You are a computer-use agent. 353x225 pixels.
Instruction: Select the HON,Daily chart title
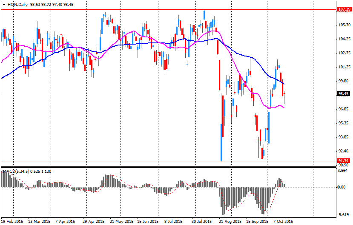point(17,5)
